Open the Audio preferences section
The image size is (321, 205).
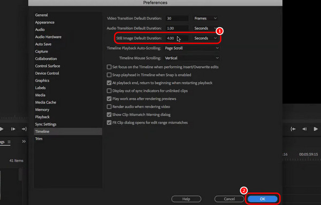(x=40, y=29)
